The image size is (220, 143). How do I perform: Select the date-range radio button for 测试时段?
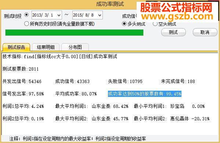26,15
